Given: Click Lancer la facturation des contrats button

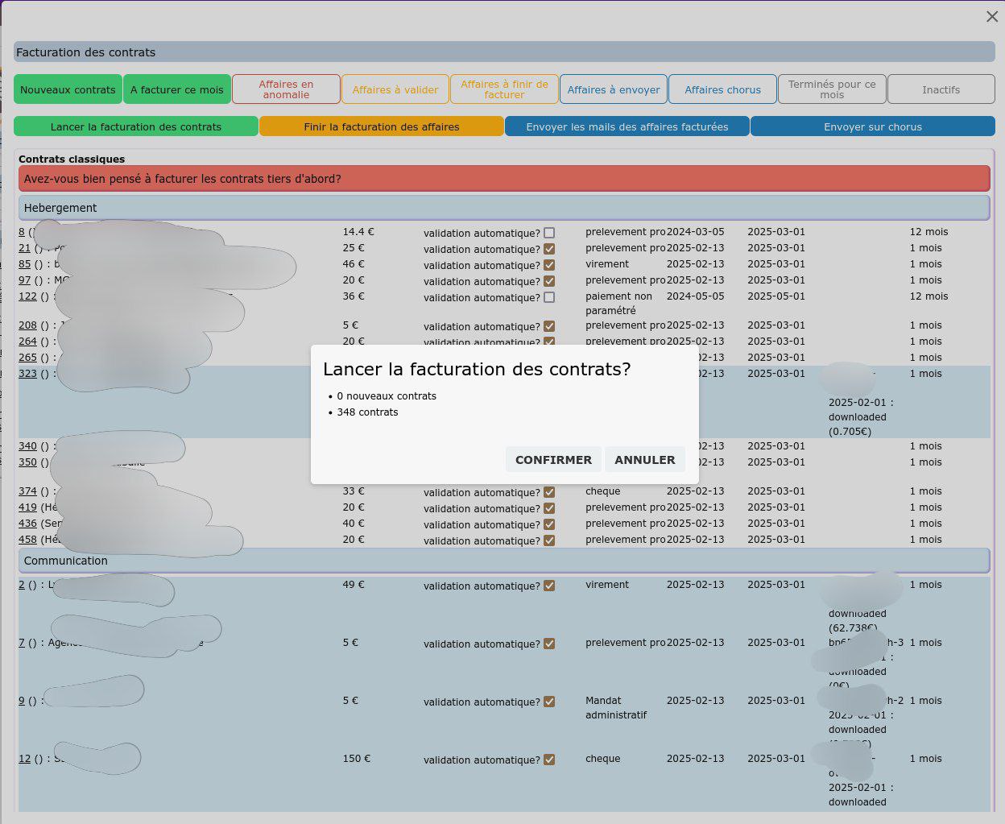Looking at the screenshot, I should (136, 127).
